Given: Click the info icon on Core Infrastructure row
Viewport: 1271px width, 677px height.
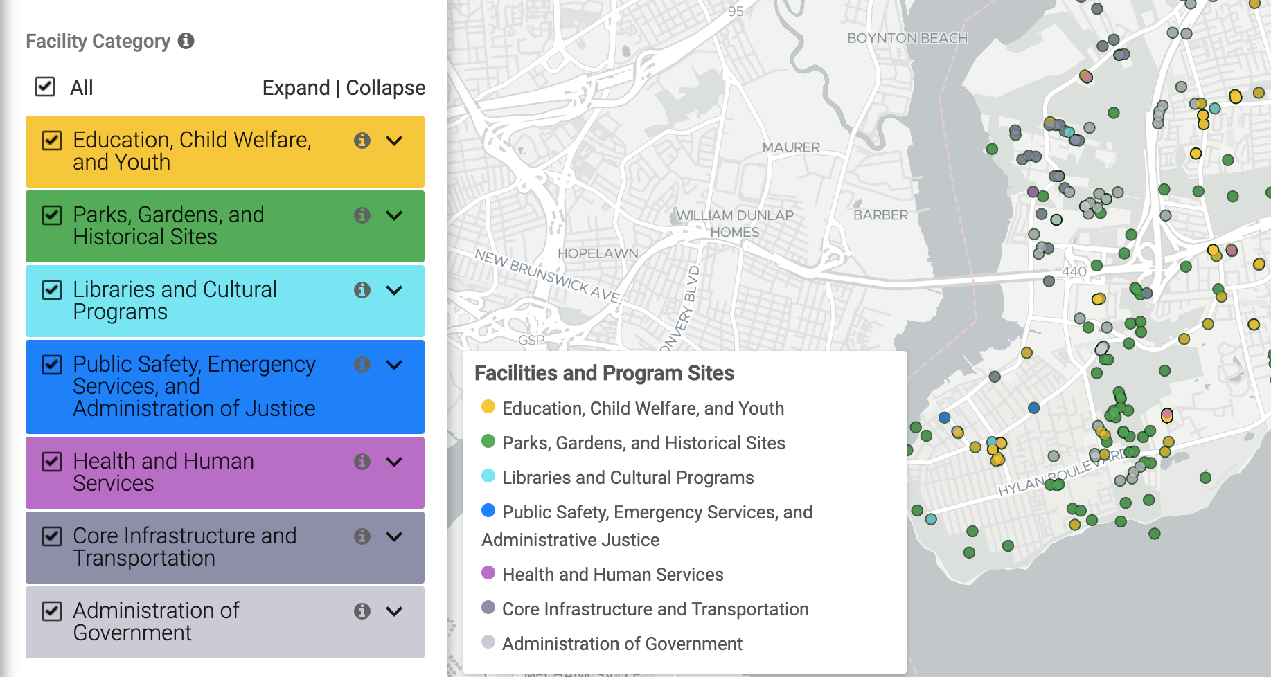Looking at the screenshot, I should (x=362, y=536).
